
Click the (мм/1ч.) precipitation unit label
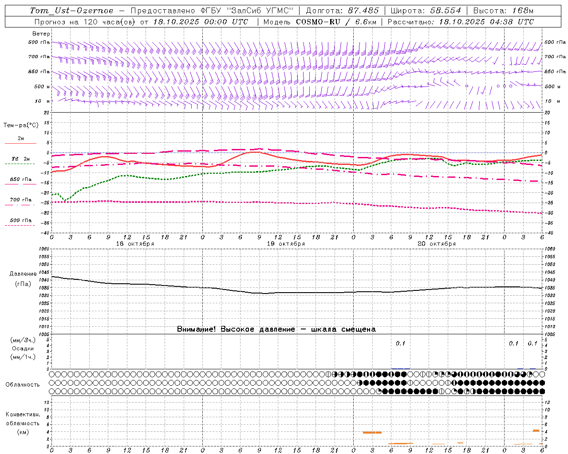click(23, 357)
